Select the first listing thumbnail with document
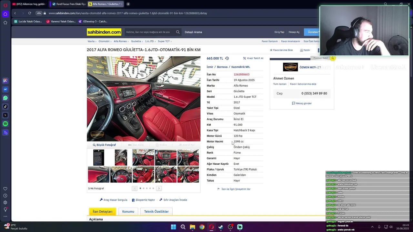Viewport: 413px width, 232px height. pyautogui.click(x=99, y=158)
